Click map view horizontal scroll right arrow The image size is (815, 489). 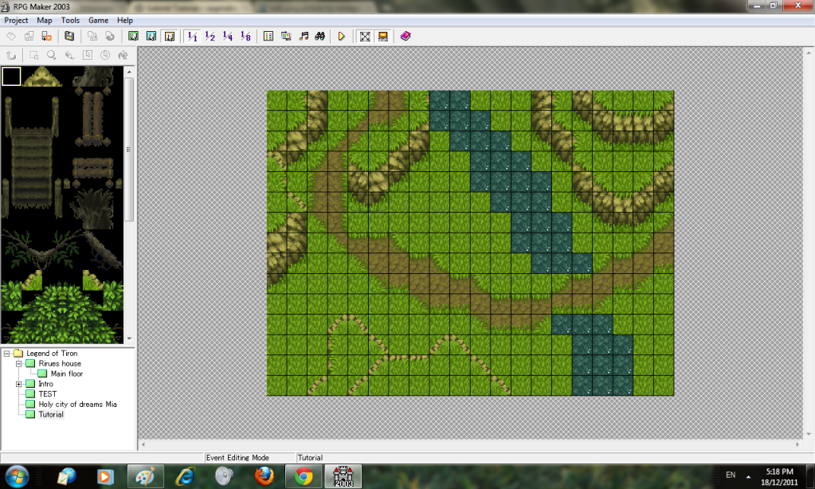(797, 445)
